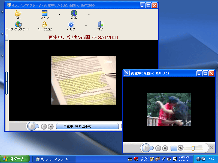The height and width of the screenshot is (163, 218).
Task: Maximize the OAHU 52 window
Action: (205, 73)
